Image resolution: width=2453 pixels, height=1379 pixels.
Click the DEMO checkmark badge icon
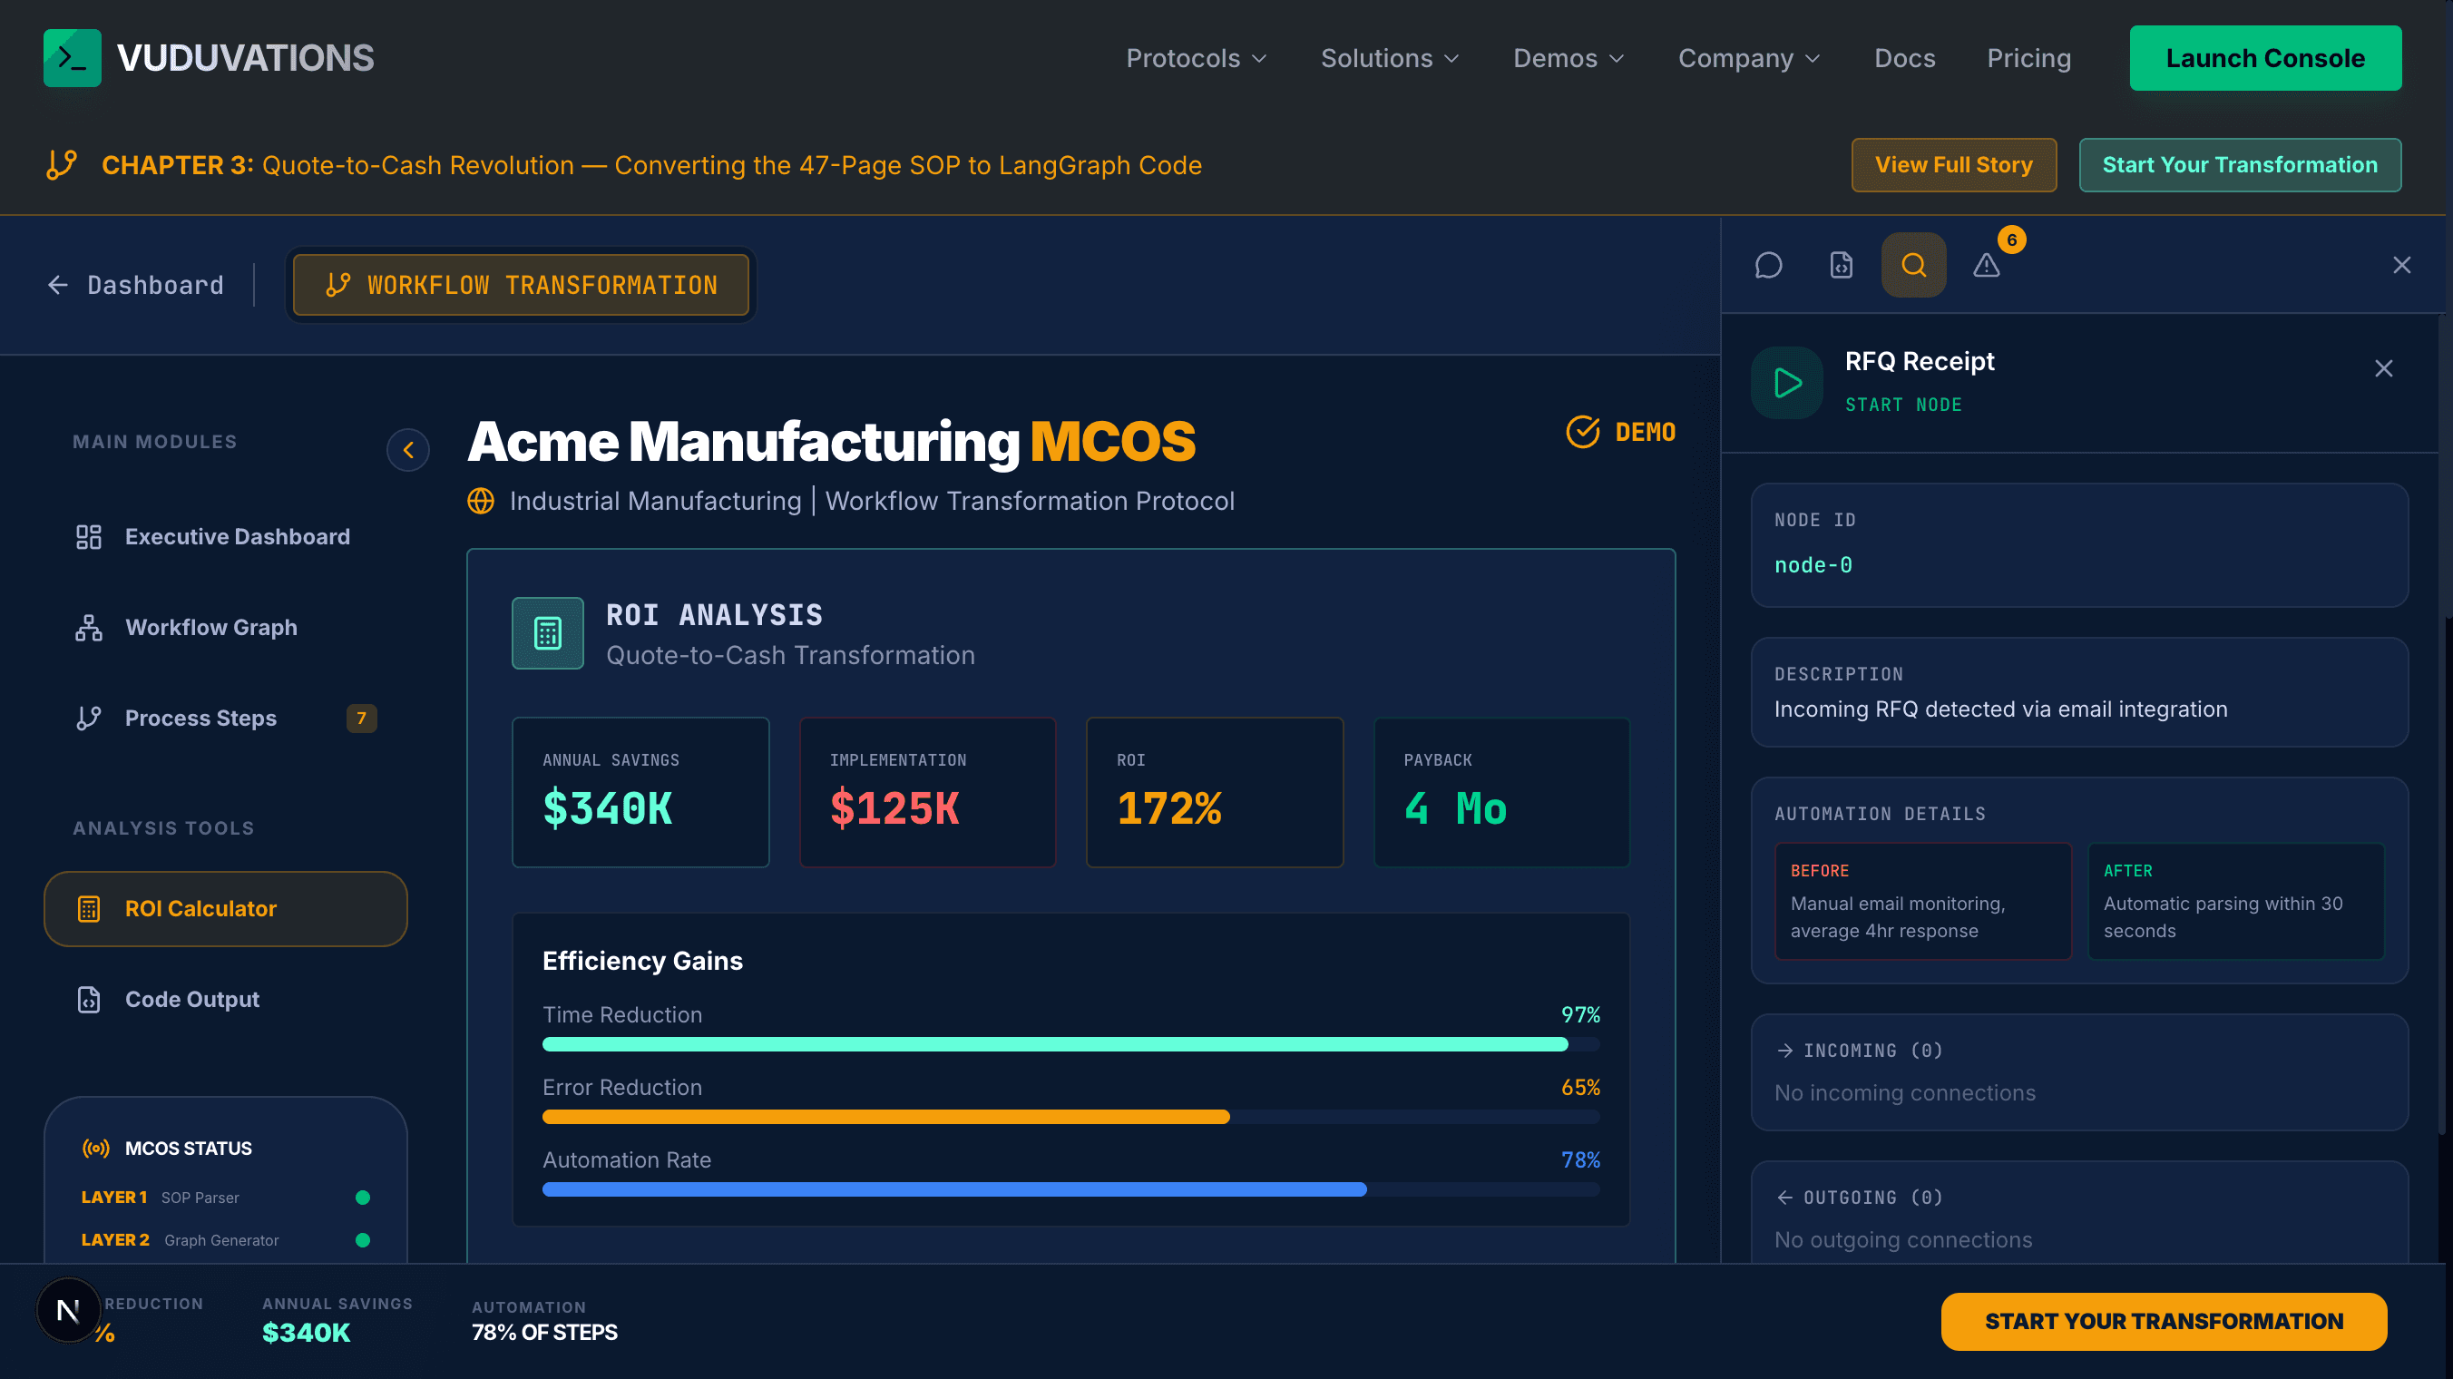[1583, 432]
